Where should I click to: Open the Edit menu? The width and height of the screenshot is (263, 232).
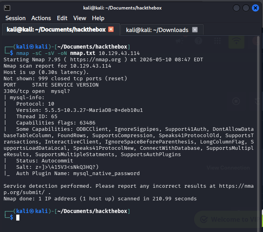pos(62,18)
